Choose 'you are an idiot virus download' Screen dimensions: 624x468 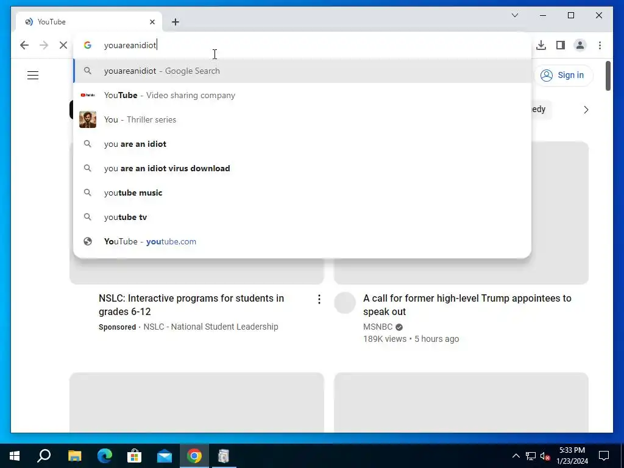(x=302, y=168)
